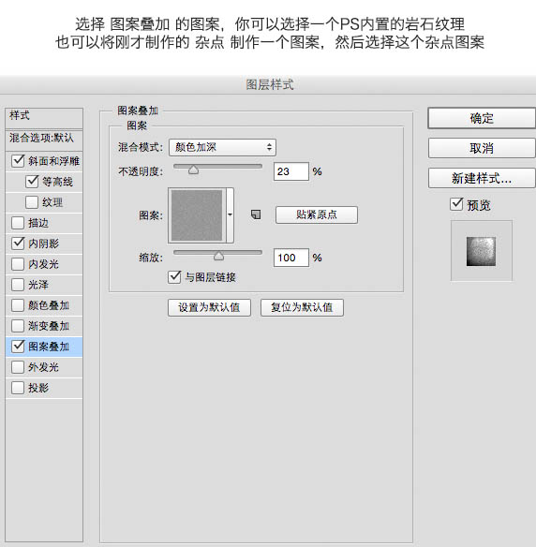Toggle the 内阴影 checkbox
This screenshot has height=547, width=536.
coord(18,244)
